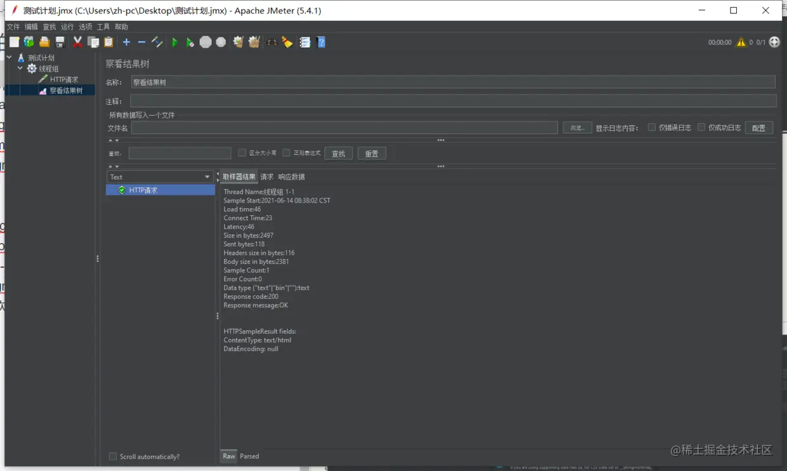Open the 运行 menu
Viewport: 787px width, 471px height.
(x=67, y=27)
